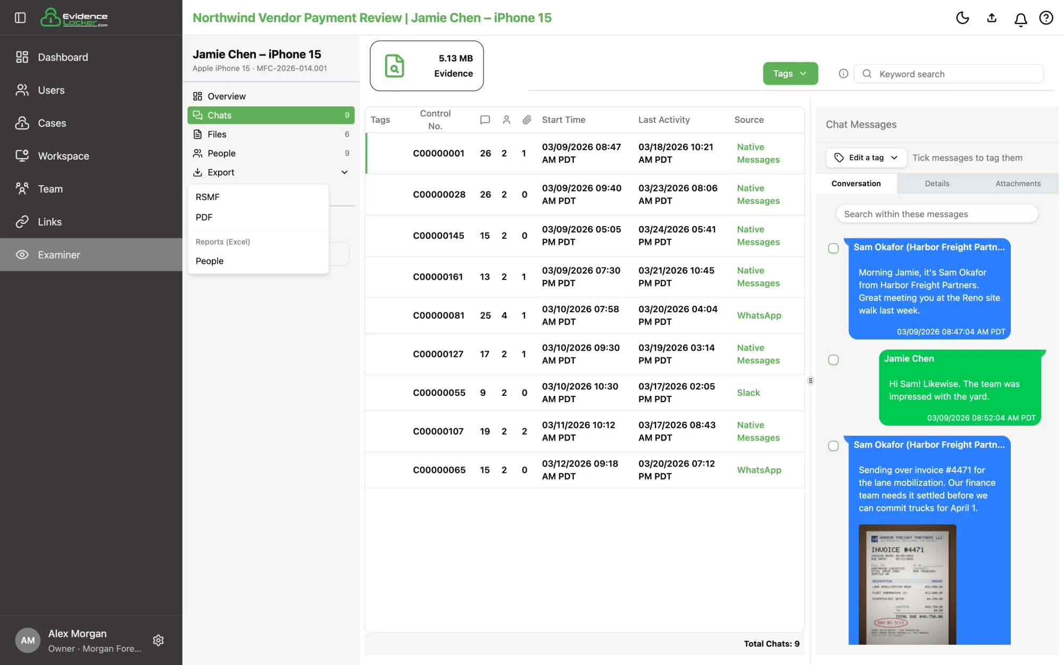Select the Slack chat row C00000055

coord(585,393)
